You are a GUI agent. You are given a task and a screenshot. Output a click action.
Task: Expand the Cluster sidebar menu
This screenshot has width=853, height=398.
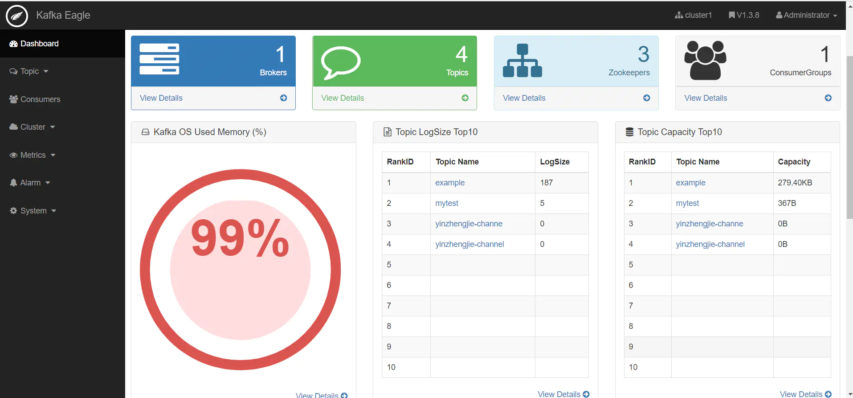pyautogui.click(x=33, y=127)
